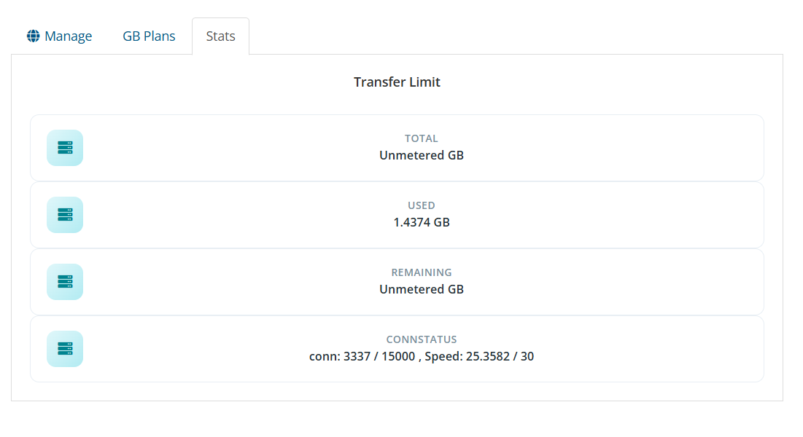Click the conn and Speed status text

point(422,356)
